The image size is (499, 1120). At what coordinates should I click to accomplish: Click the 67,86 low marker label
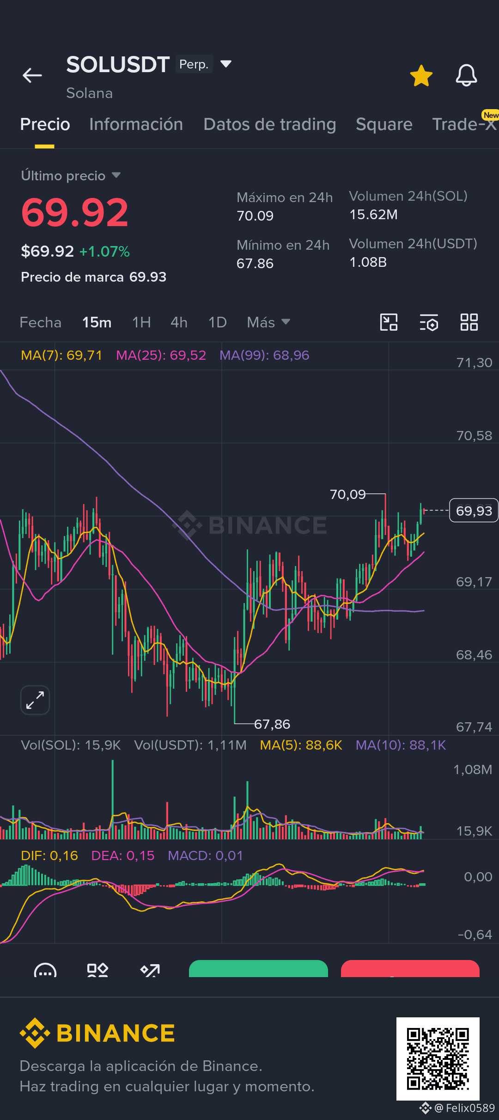click(x=272, y=724)
